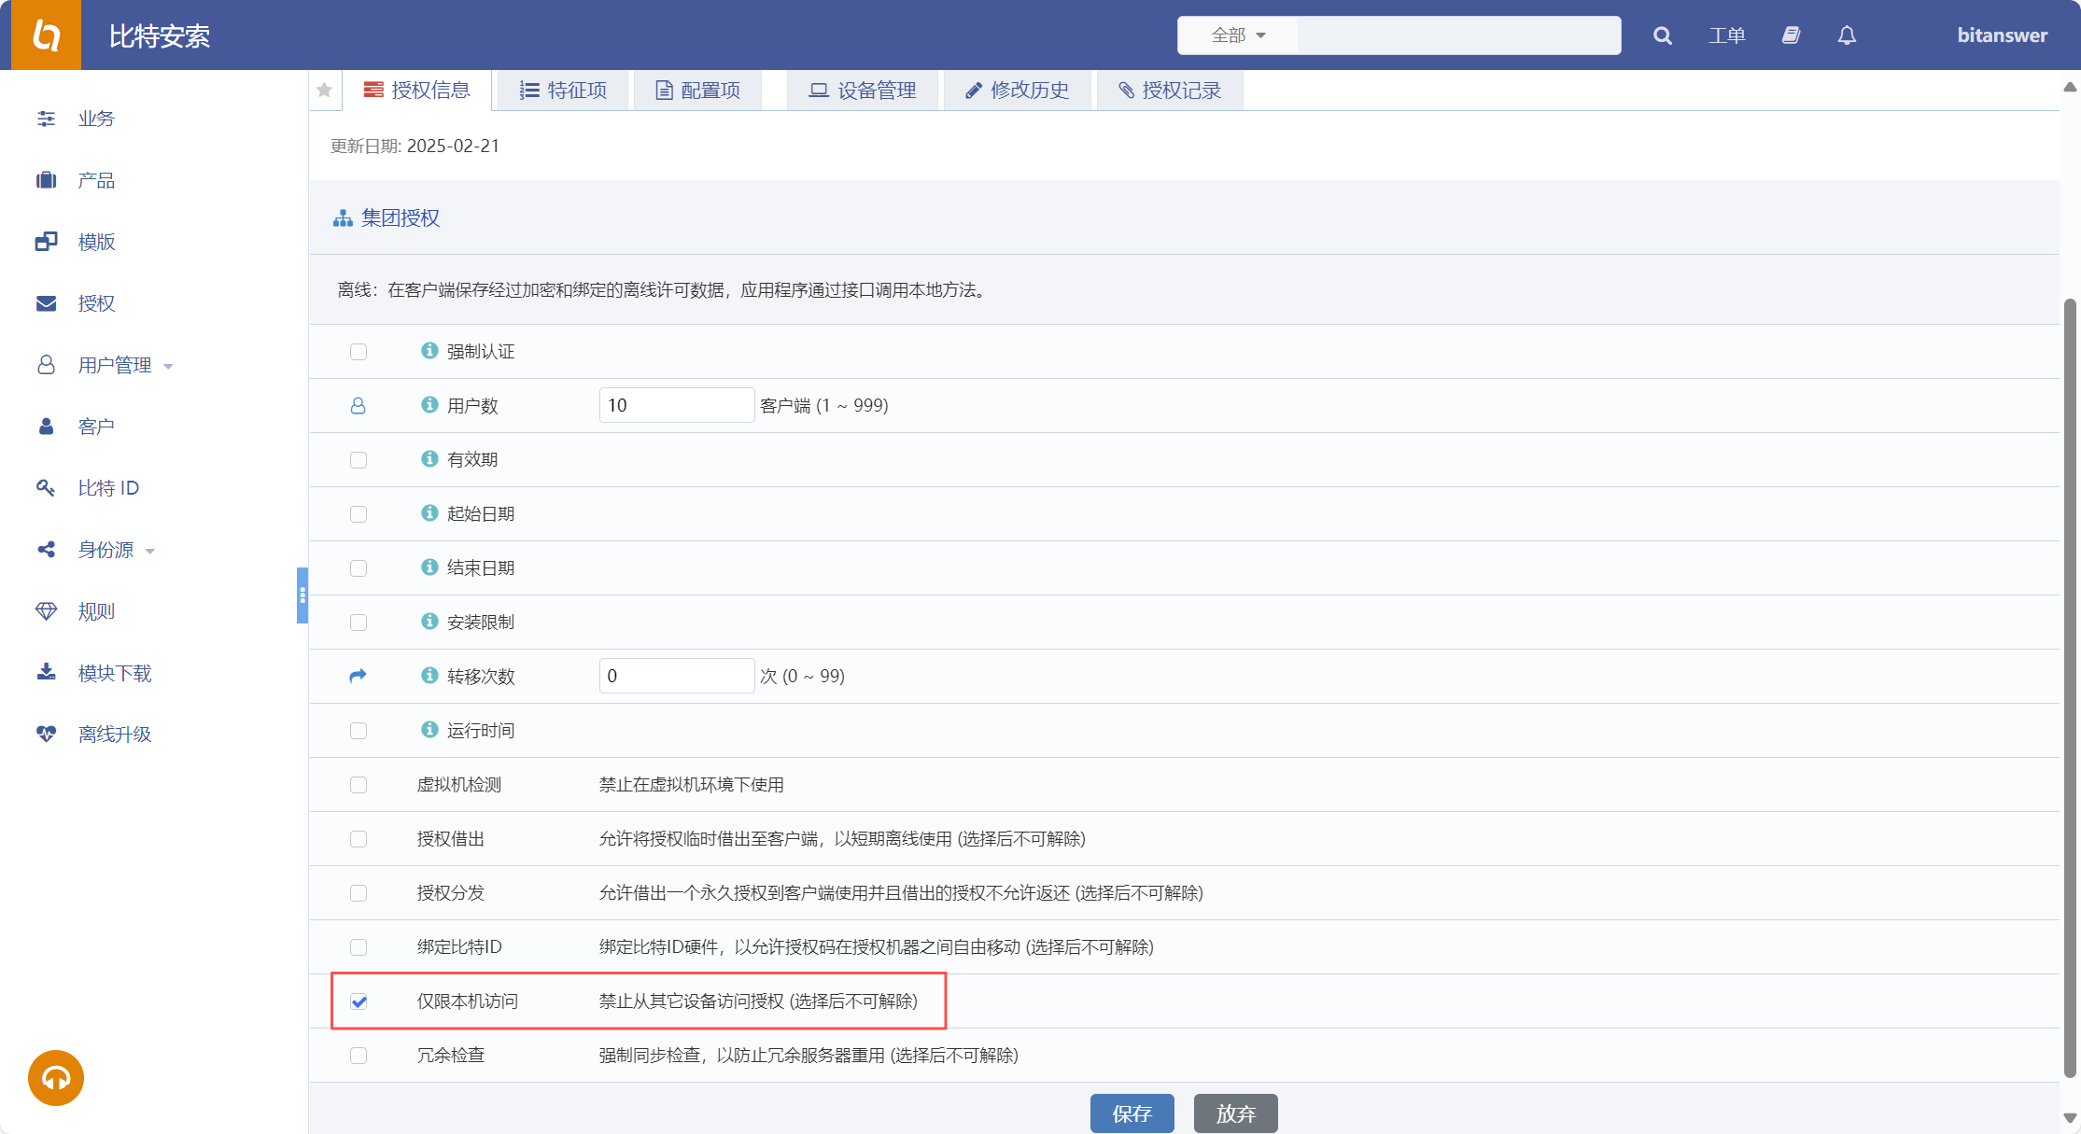The width and height of the screenshot is (2081, 1134).
Task: Click the 离线升级 sidebar icon
Action: coord(46,734)
